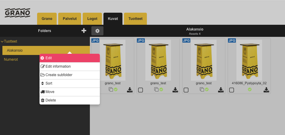285x135 pixels.
Task: Click the 416086_Pystypoyta_02 file name
Action: pos(249,83)
